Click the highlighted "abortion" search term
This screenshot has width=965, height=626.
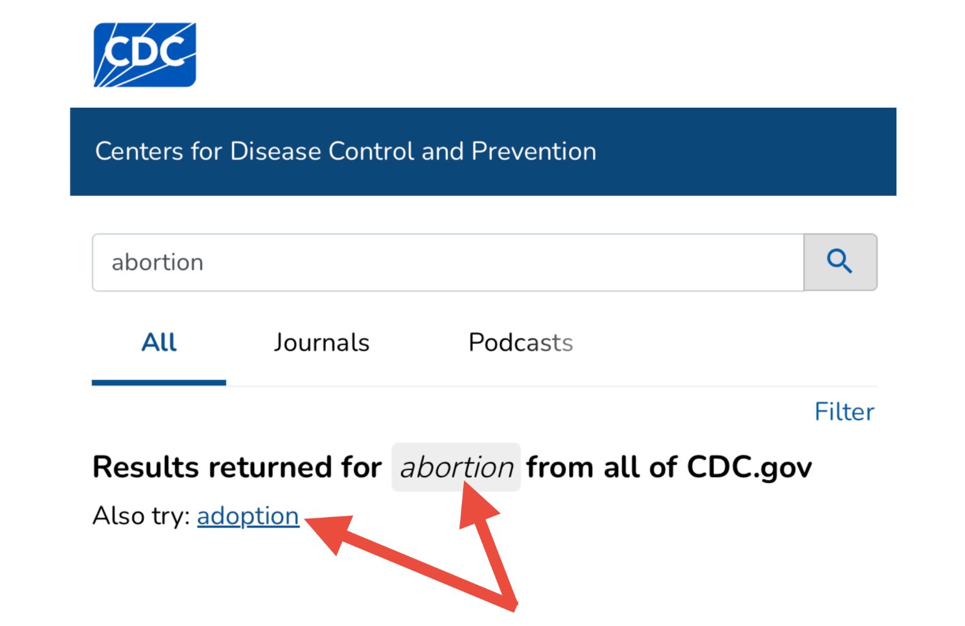(456, 467)
